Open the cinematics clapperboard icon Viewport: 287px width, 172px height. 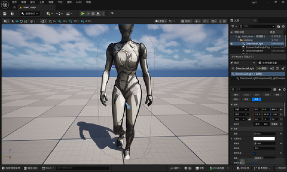69,14
